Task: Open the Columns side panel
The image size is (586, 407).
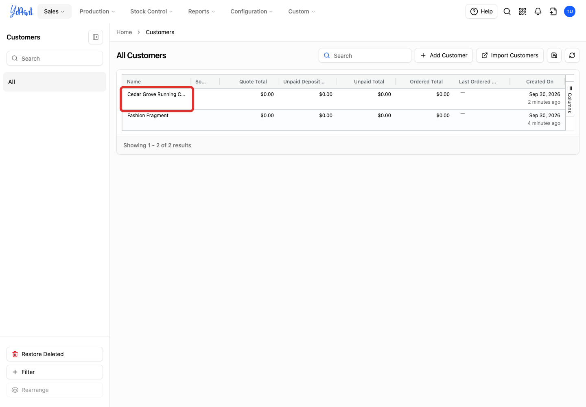Action: [x=570, y=99]
